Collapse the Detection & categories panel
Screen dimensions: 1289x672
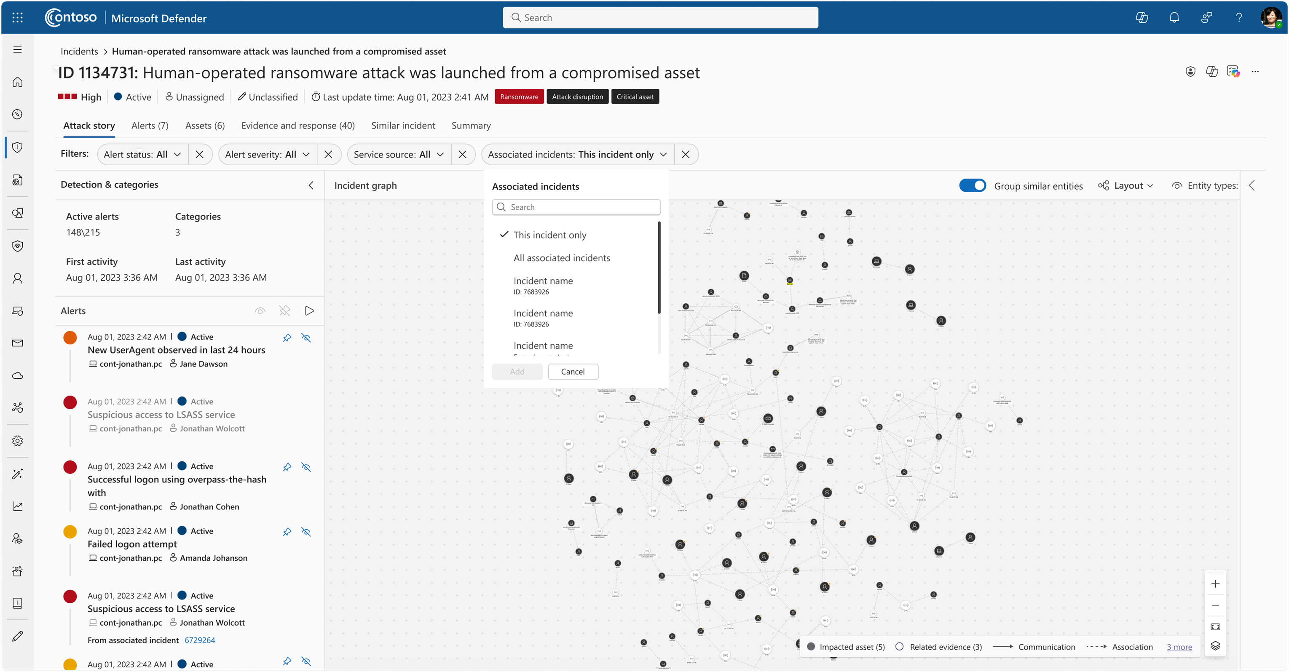point(311,185)
